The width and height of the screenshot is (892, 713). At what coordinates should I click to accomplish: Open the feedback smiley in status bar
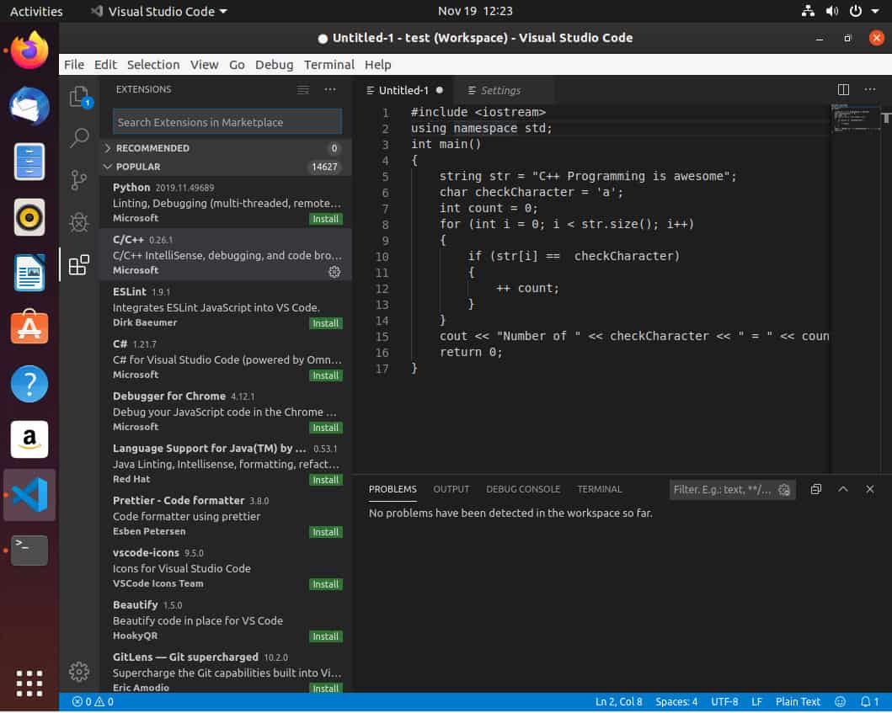(841, 701)
